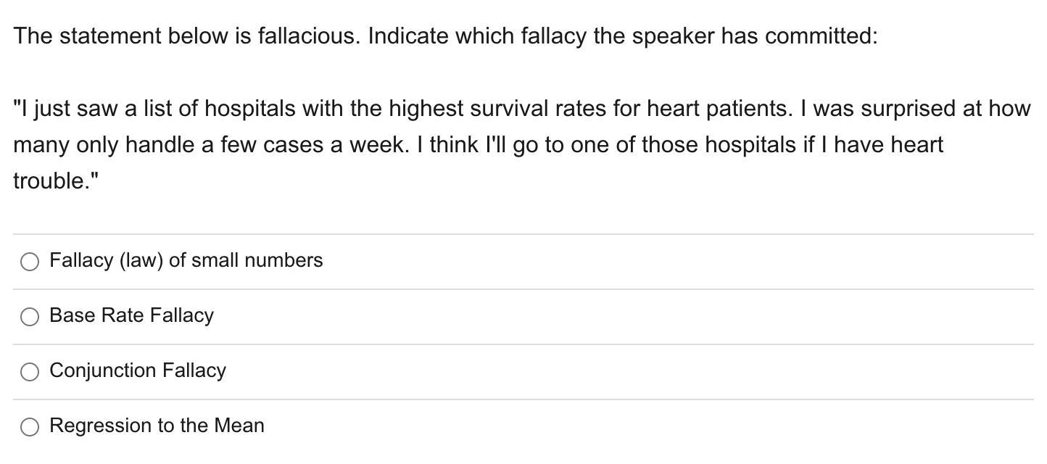Click the quoted statement about hospitals' survival rates

click(522, 144)
